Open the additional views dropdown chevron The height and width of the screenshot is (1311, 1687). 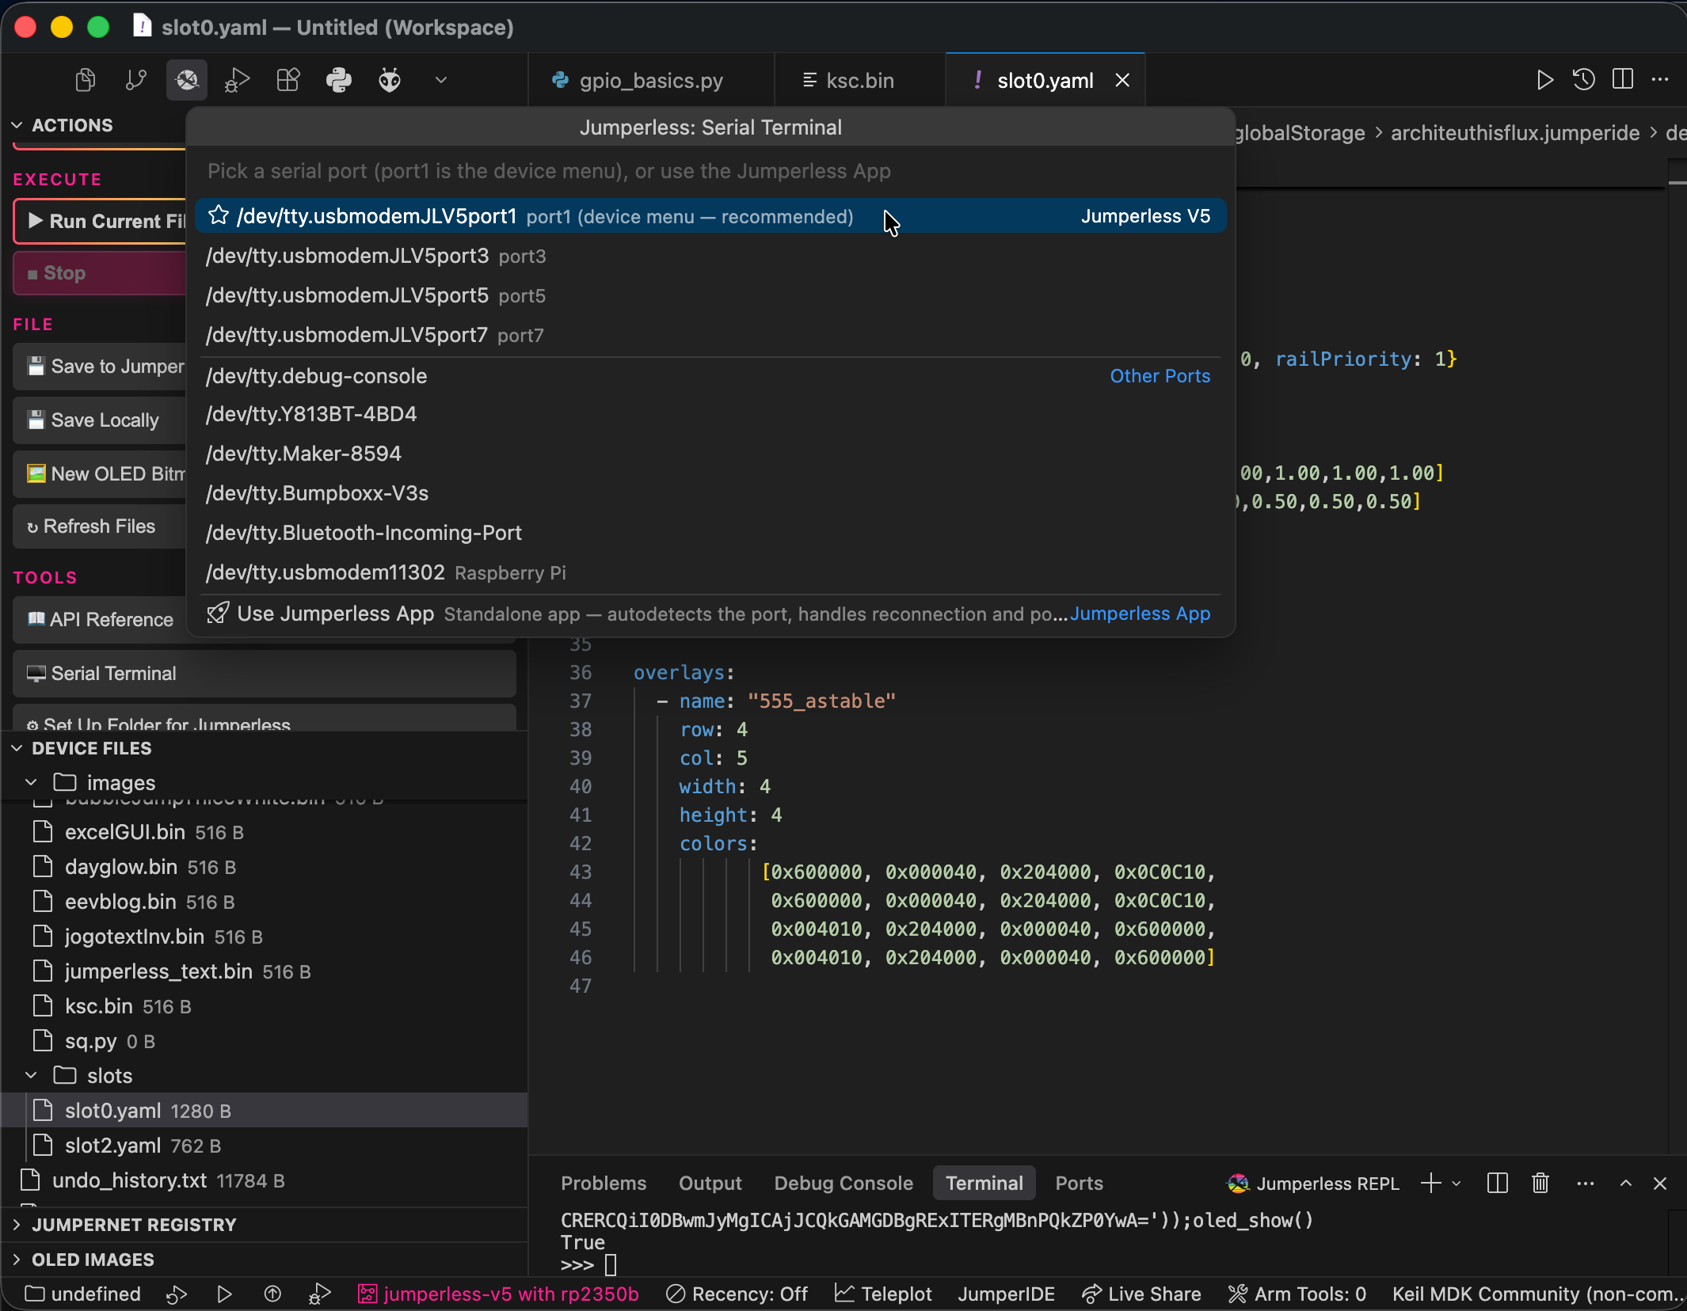[x=441, y=80]
